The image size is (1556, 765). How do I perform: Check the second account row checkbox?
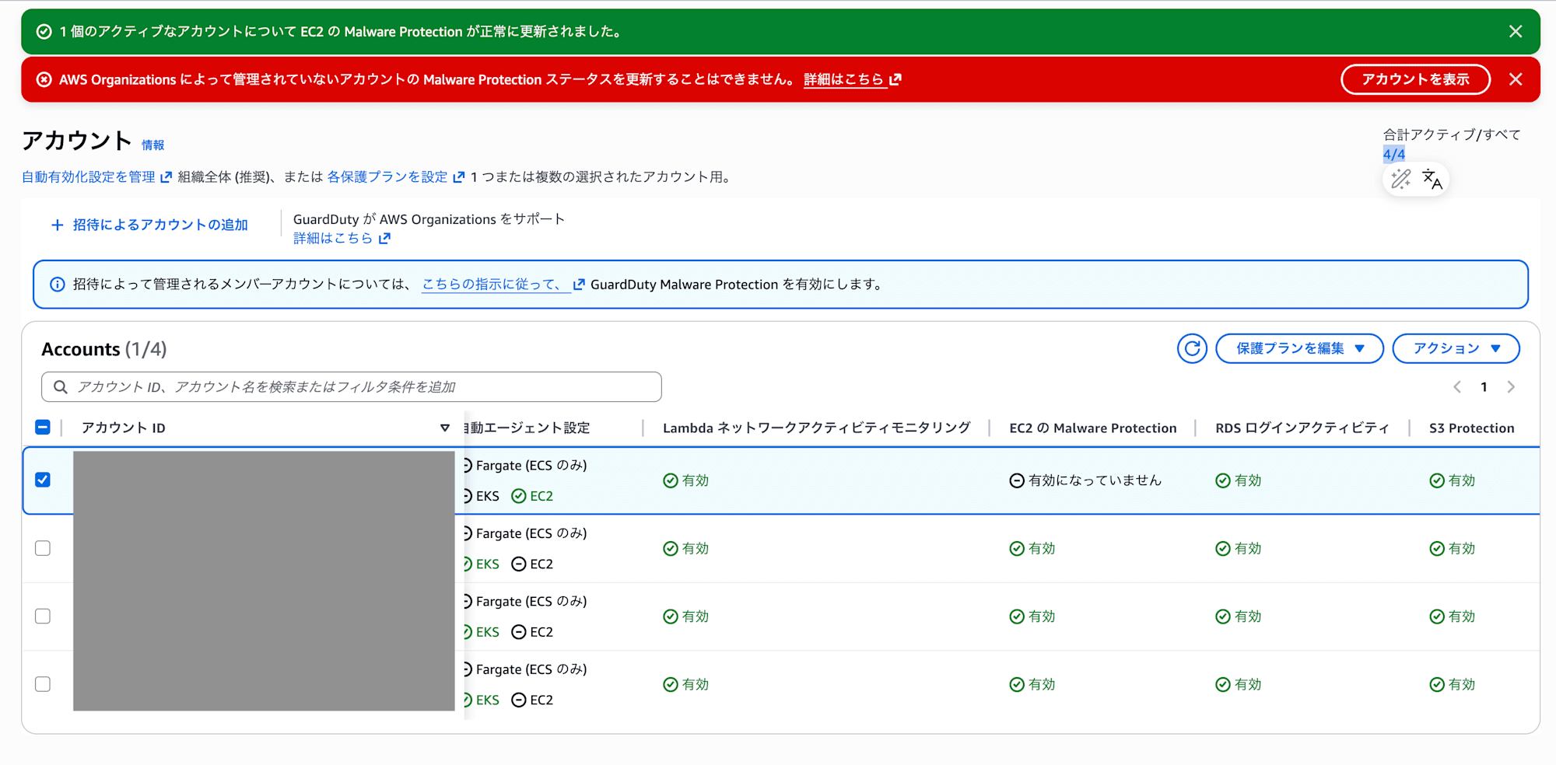[43, 548]
